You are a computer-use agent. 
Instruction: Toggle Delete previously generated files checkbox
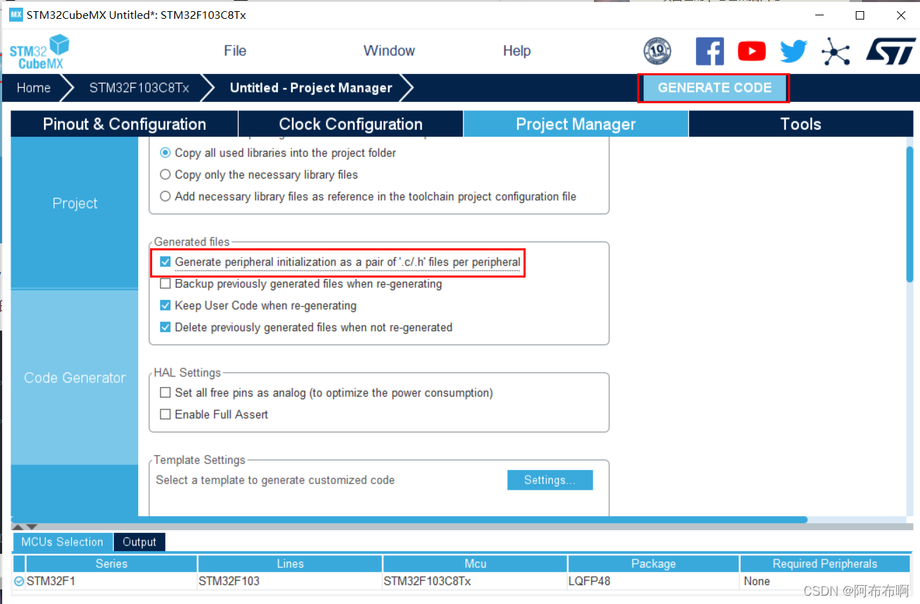coord(165,327)
